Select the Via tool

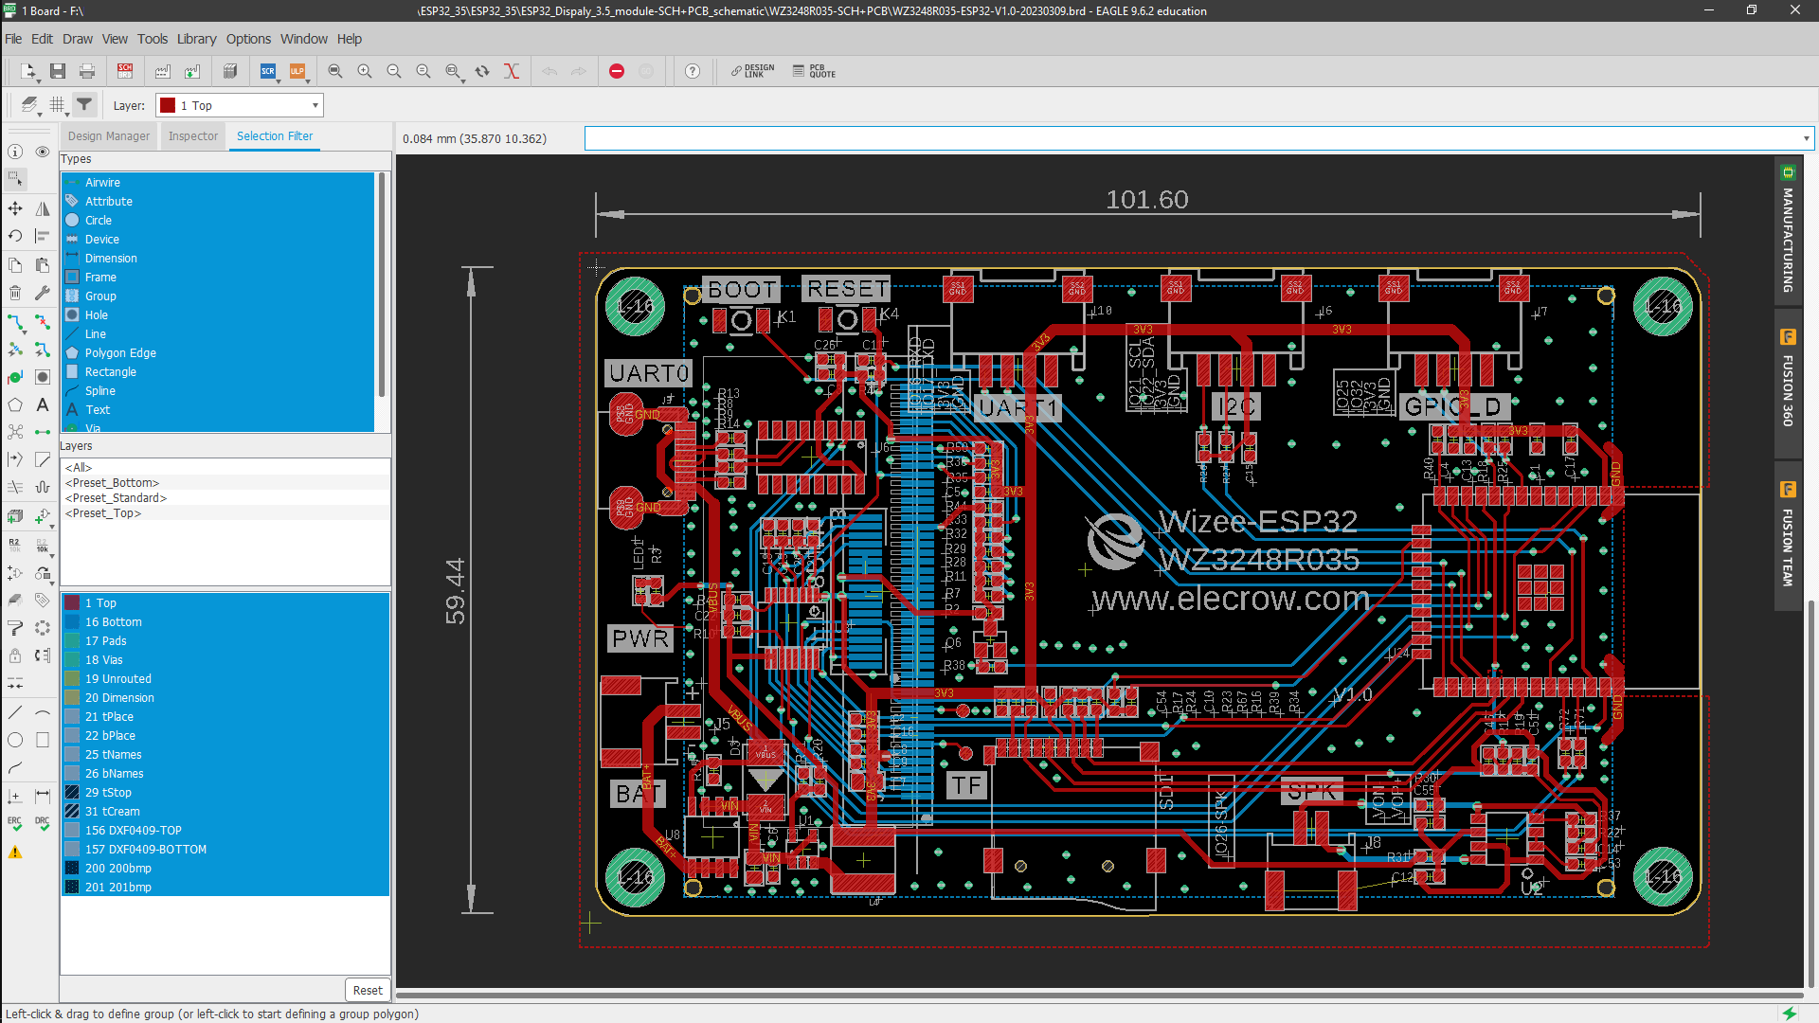tap(15, 377)
